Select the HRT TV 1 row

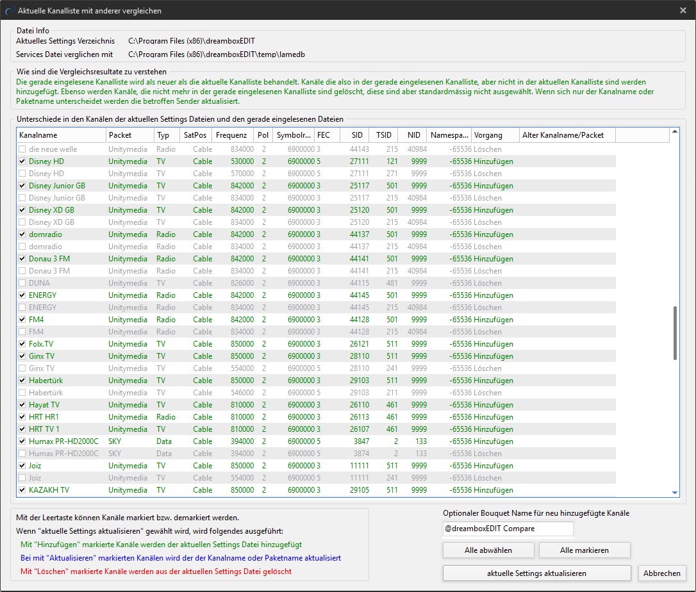316,429
